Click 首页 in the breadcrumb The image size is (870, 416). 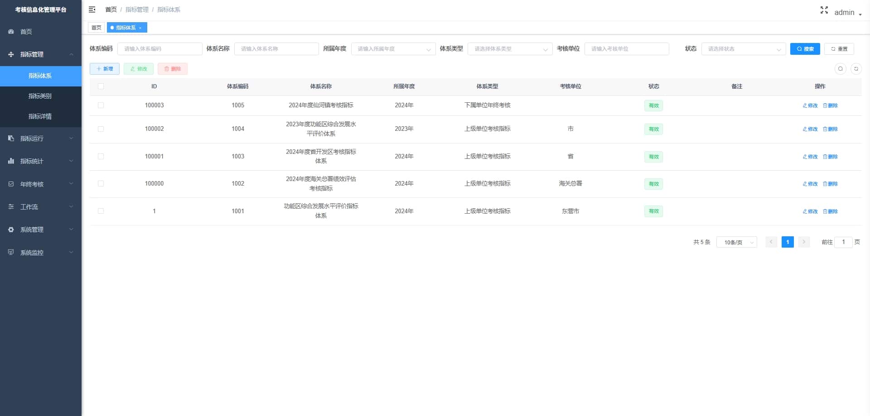(x=111, y=10)
